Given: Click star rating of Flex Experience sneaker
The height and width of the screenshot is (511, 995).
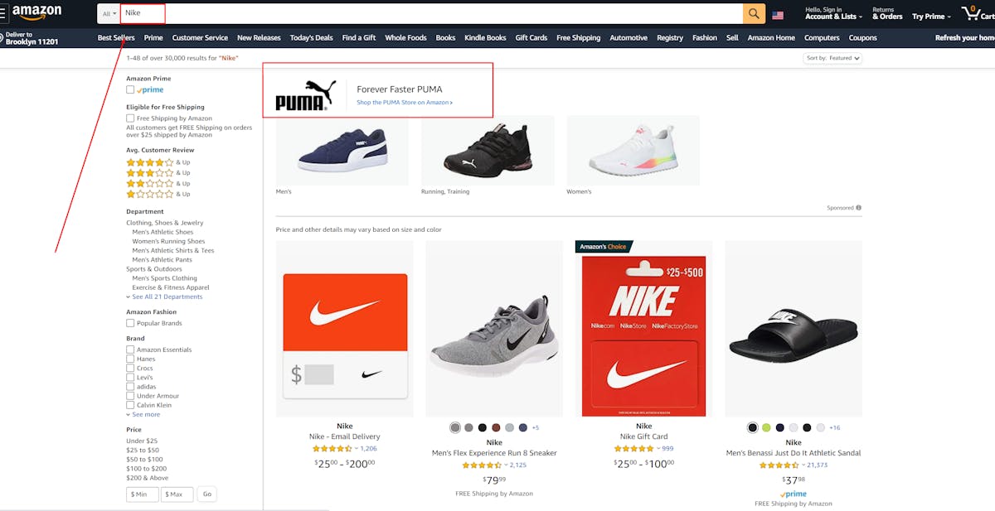Looking at the screenshot, I should point(482,465).
